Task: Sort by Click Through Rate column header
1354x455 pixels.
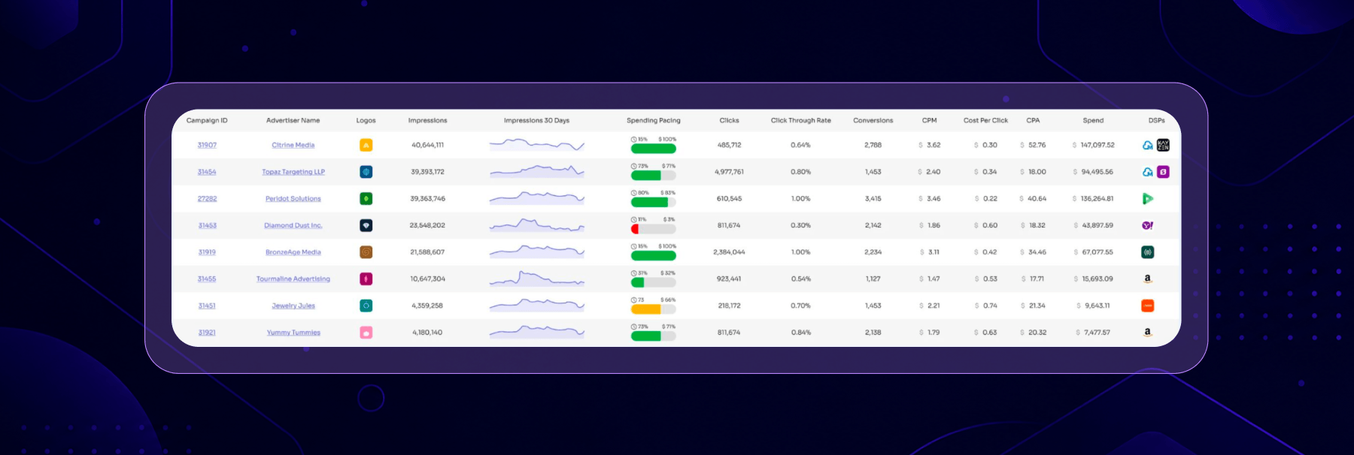Action: point(801,120)
